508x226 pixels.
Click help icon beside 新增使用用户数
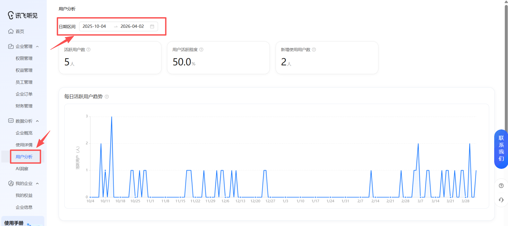click(x=314, y=49)
